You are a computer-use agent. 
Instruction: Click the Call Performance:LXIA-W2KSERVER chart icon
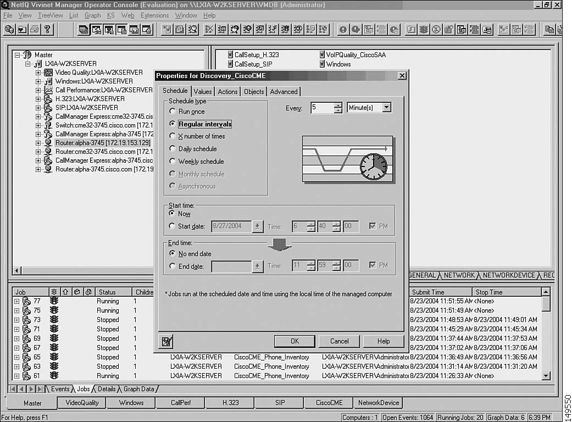pos(48,90)
